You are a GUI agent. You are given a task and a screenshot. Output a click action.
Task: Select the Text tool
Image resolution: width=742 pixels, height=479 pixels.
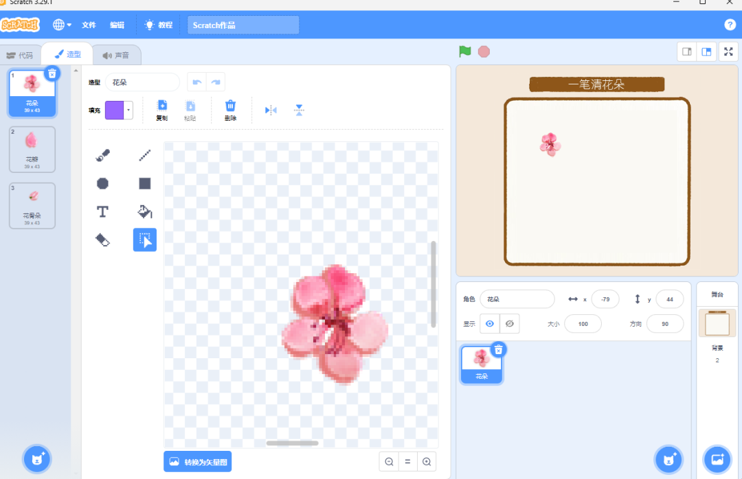click(102, 211)
